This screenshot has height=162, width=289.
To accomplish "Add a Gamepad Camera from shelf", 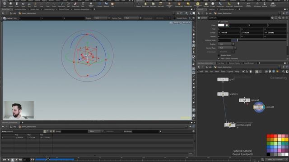I will click(x=273, y=4).
